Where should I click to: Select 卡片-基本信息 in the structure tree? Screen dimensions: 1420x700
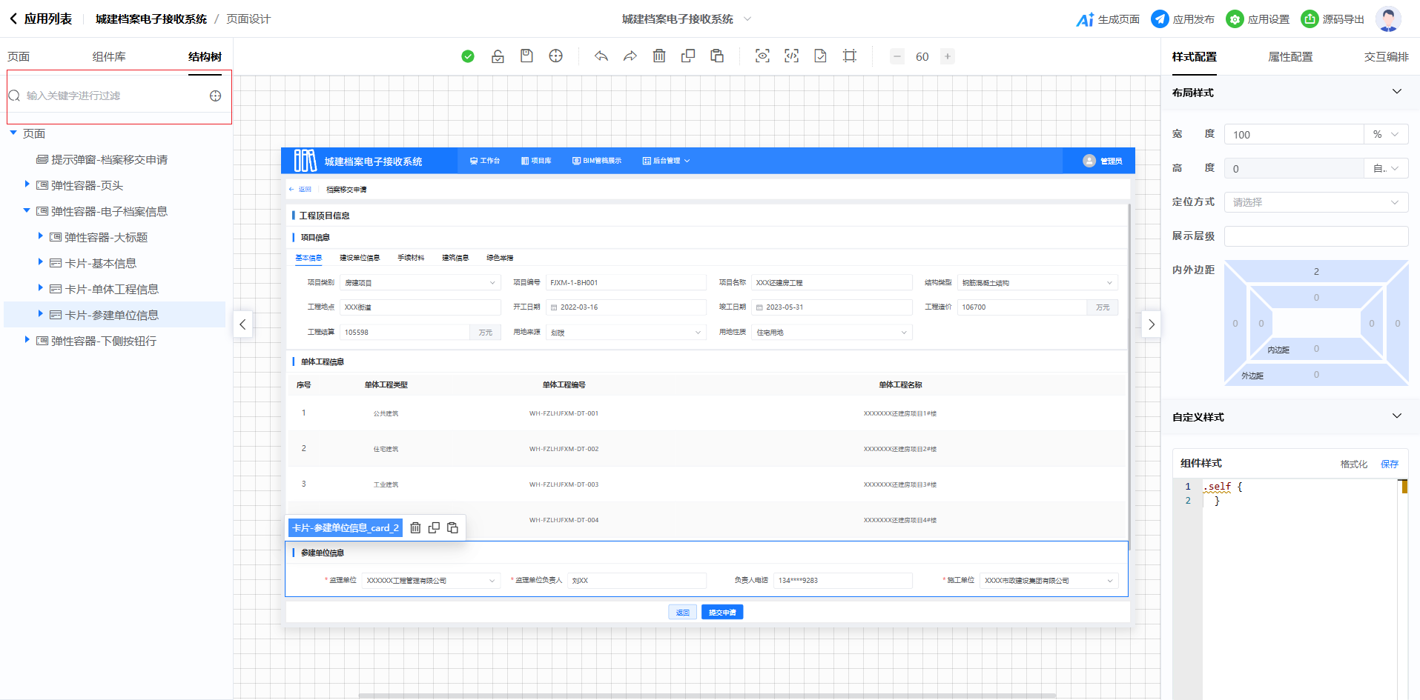tap(101, 263)
